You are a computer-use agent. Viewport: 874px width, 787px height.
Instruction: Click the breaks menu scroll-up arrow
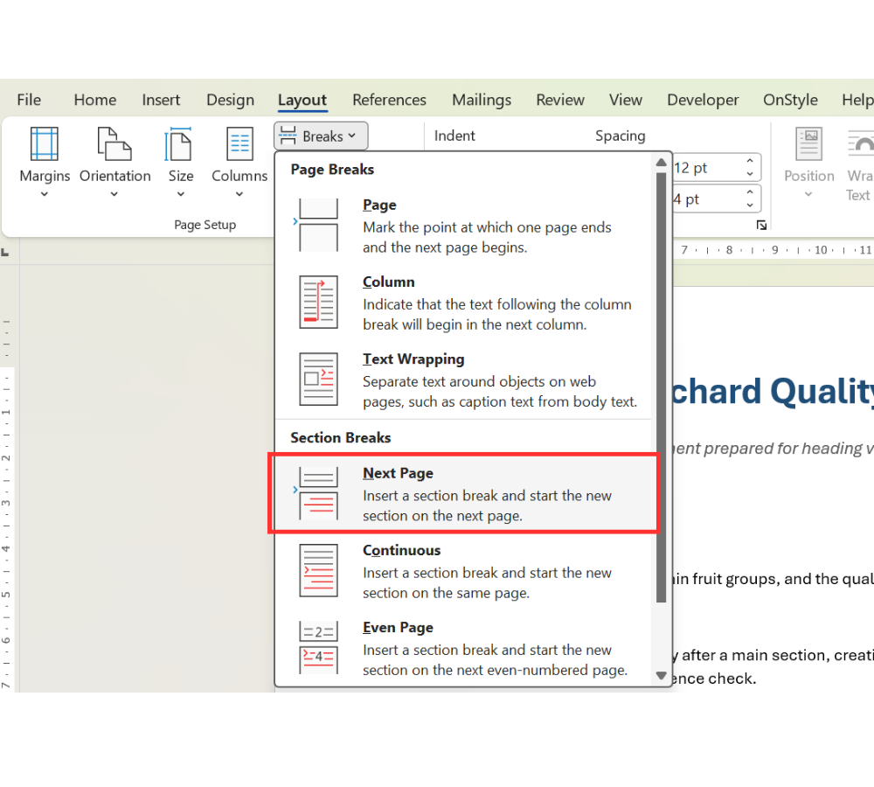pos(661,163)
